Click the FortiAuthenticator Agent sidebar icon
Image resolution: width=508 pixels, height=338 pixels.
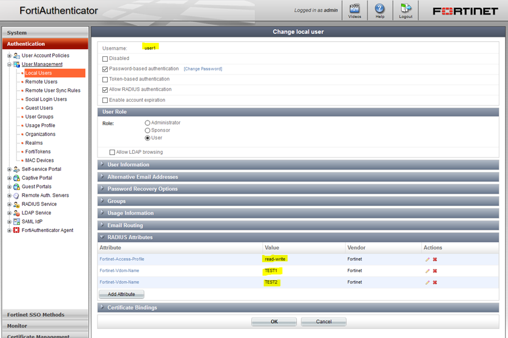click(x=16, y=230)
